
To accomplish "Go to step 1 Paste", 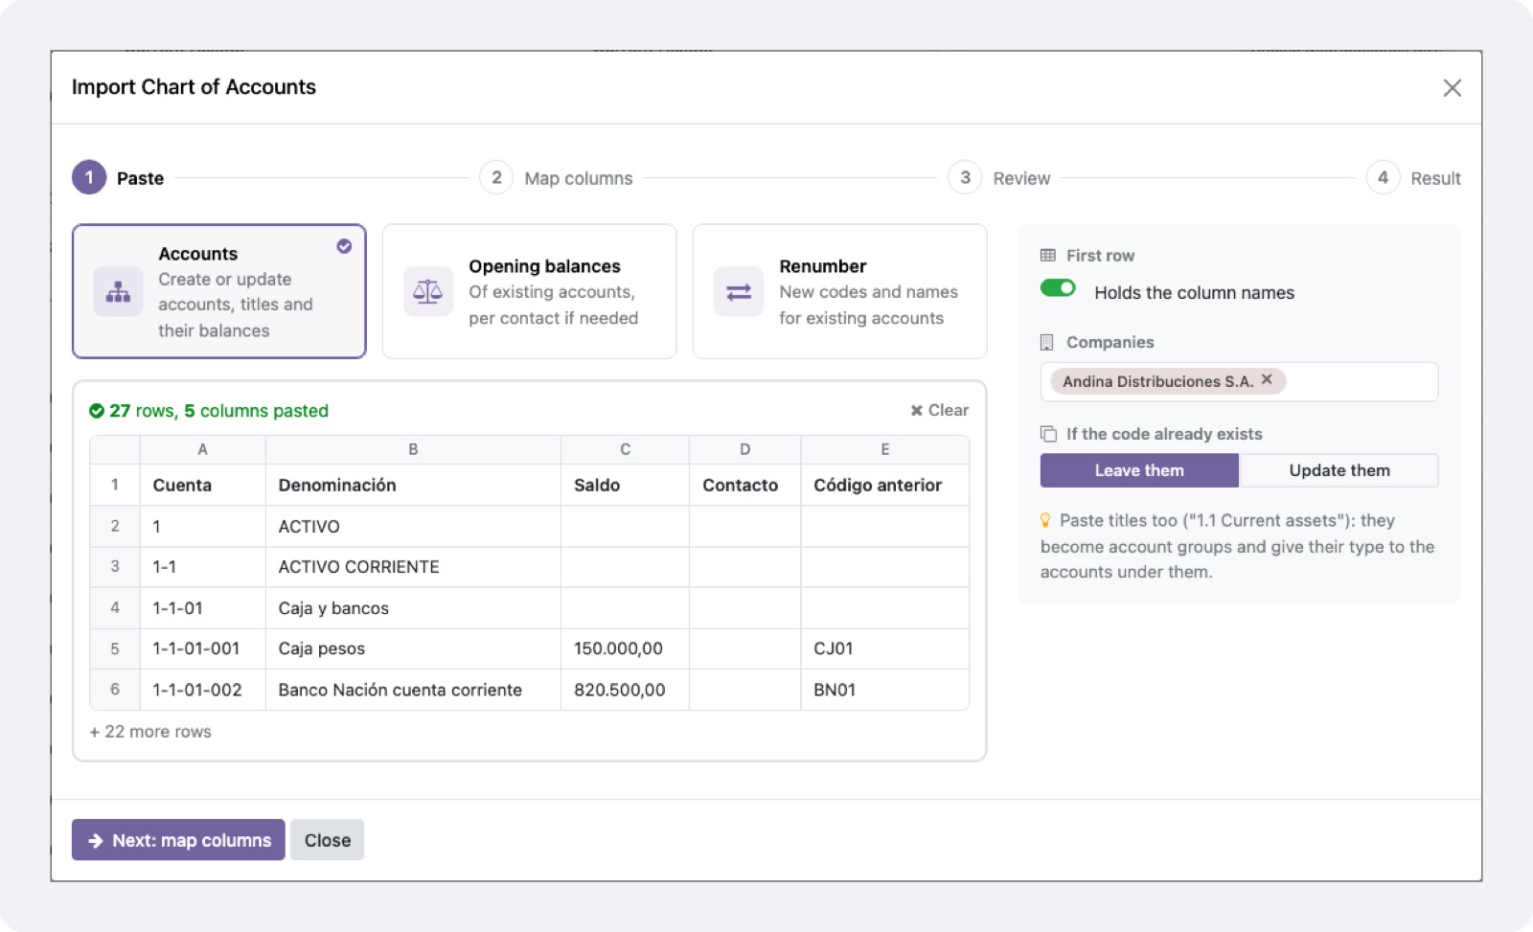I will click(x=118, y=178).
